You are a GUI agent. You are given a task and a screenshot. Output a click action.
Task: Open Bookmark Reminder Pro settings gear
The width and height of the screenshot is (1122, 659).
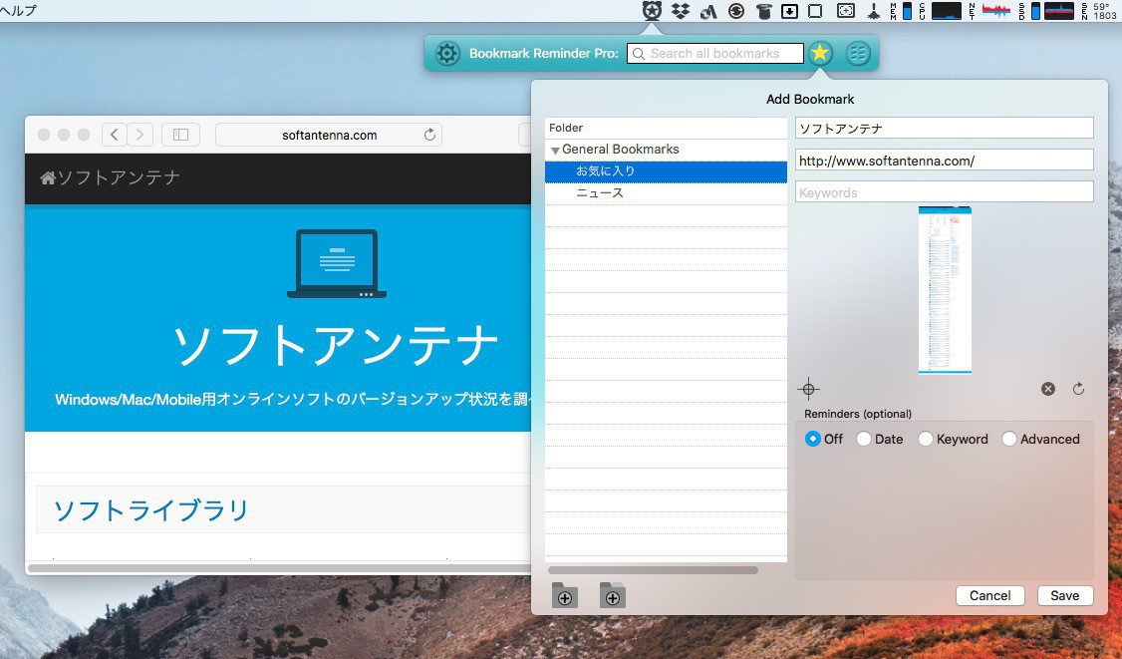point(447,54)
